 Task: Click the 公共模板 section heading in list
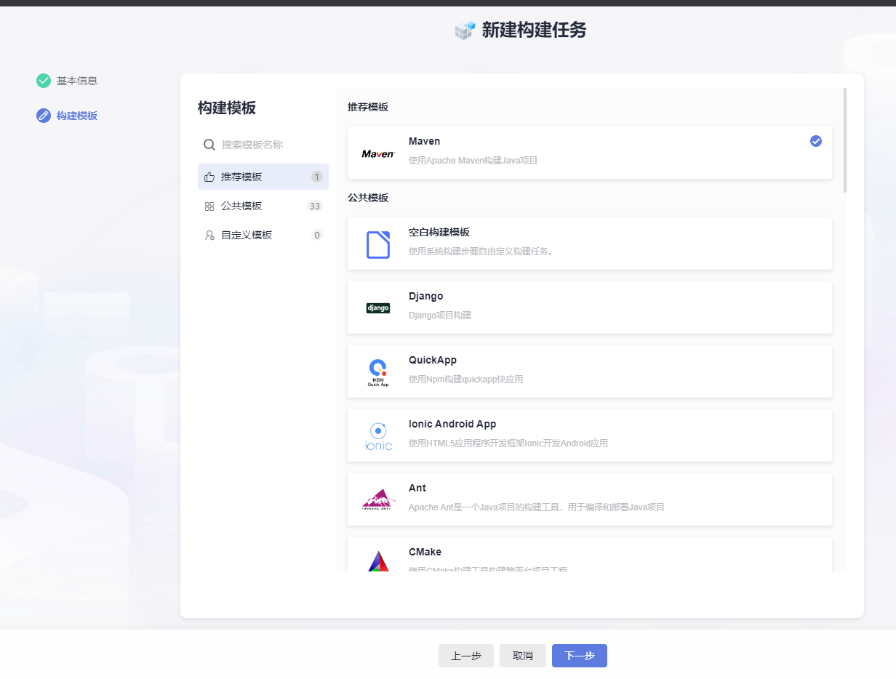368,198
